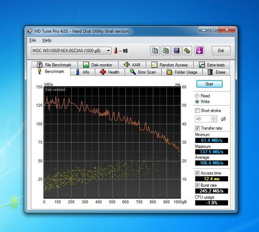Click the copy info to clipboard icon
The width and height of the screenshot is (259, 232).
pos(155,51)
